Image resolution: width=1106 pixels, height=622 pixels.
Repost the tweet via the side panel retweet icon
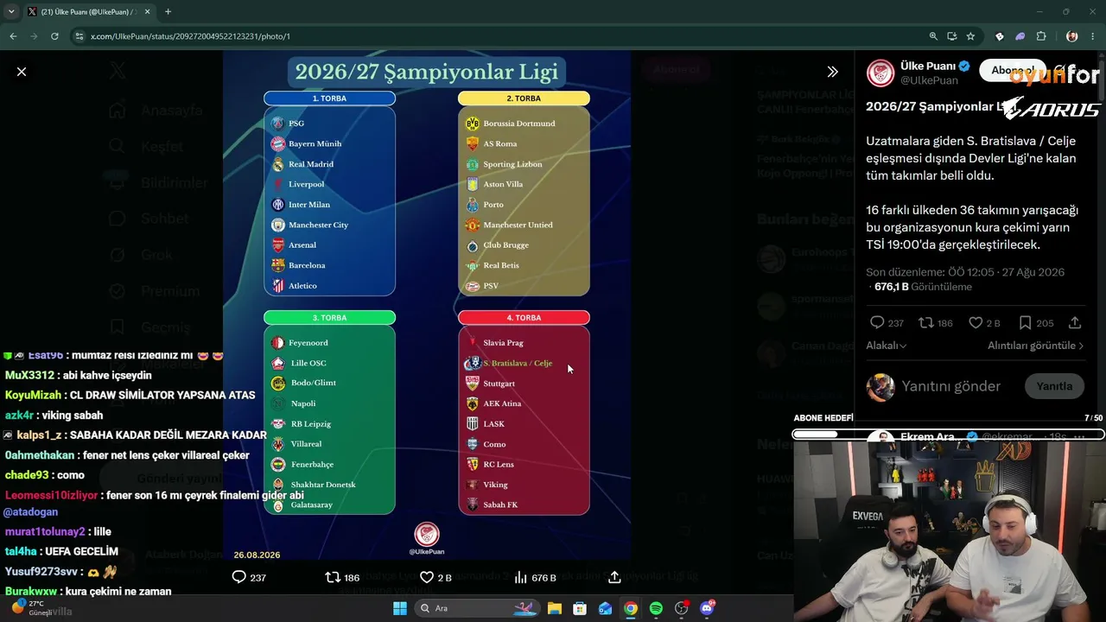click(925, 322)
